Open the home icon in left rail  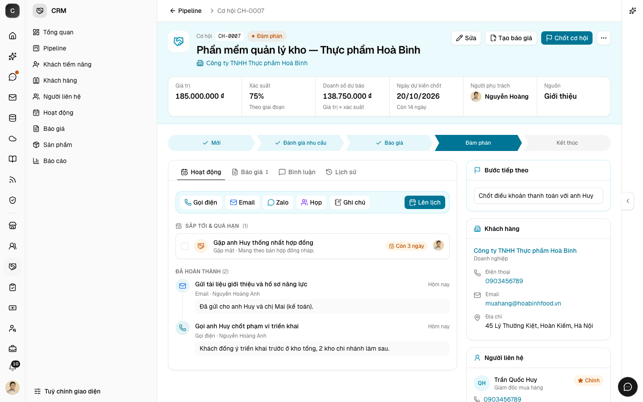13,36
